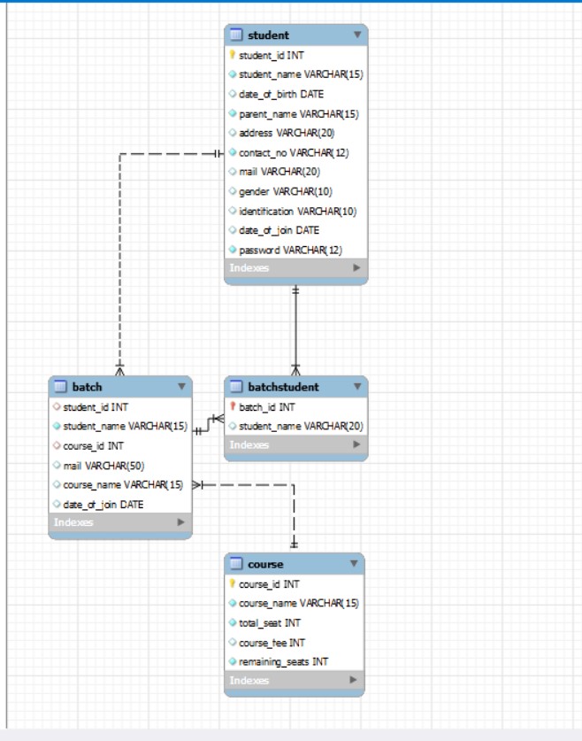
Task: Click the primary key icon beside student_id INT in student
Action: click(x=233, y=55)
